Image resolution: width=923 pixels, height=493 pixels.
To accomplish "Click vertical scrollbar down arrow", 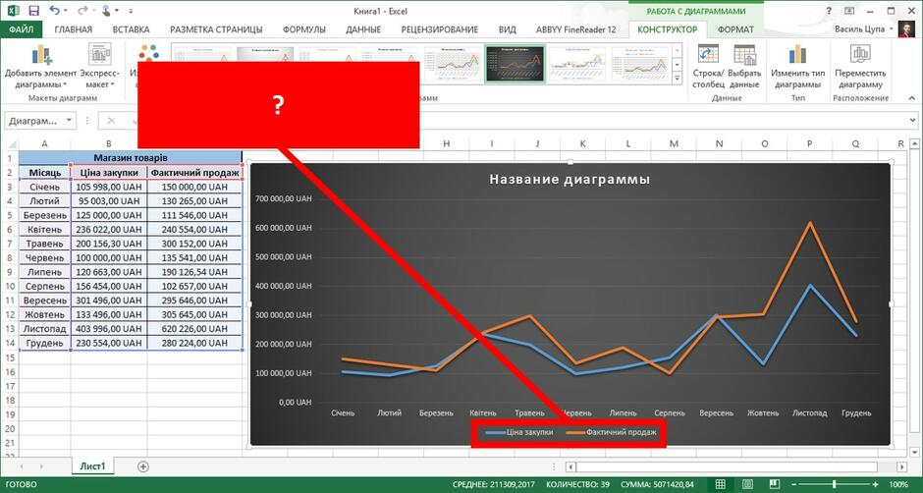I will click(x=915, y=451).
